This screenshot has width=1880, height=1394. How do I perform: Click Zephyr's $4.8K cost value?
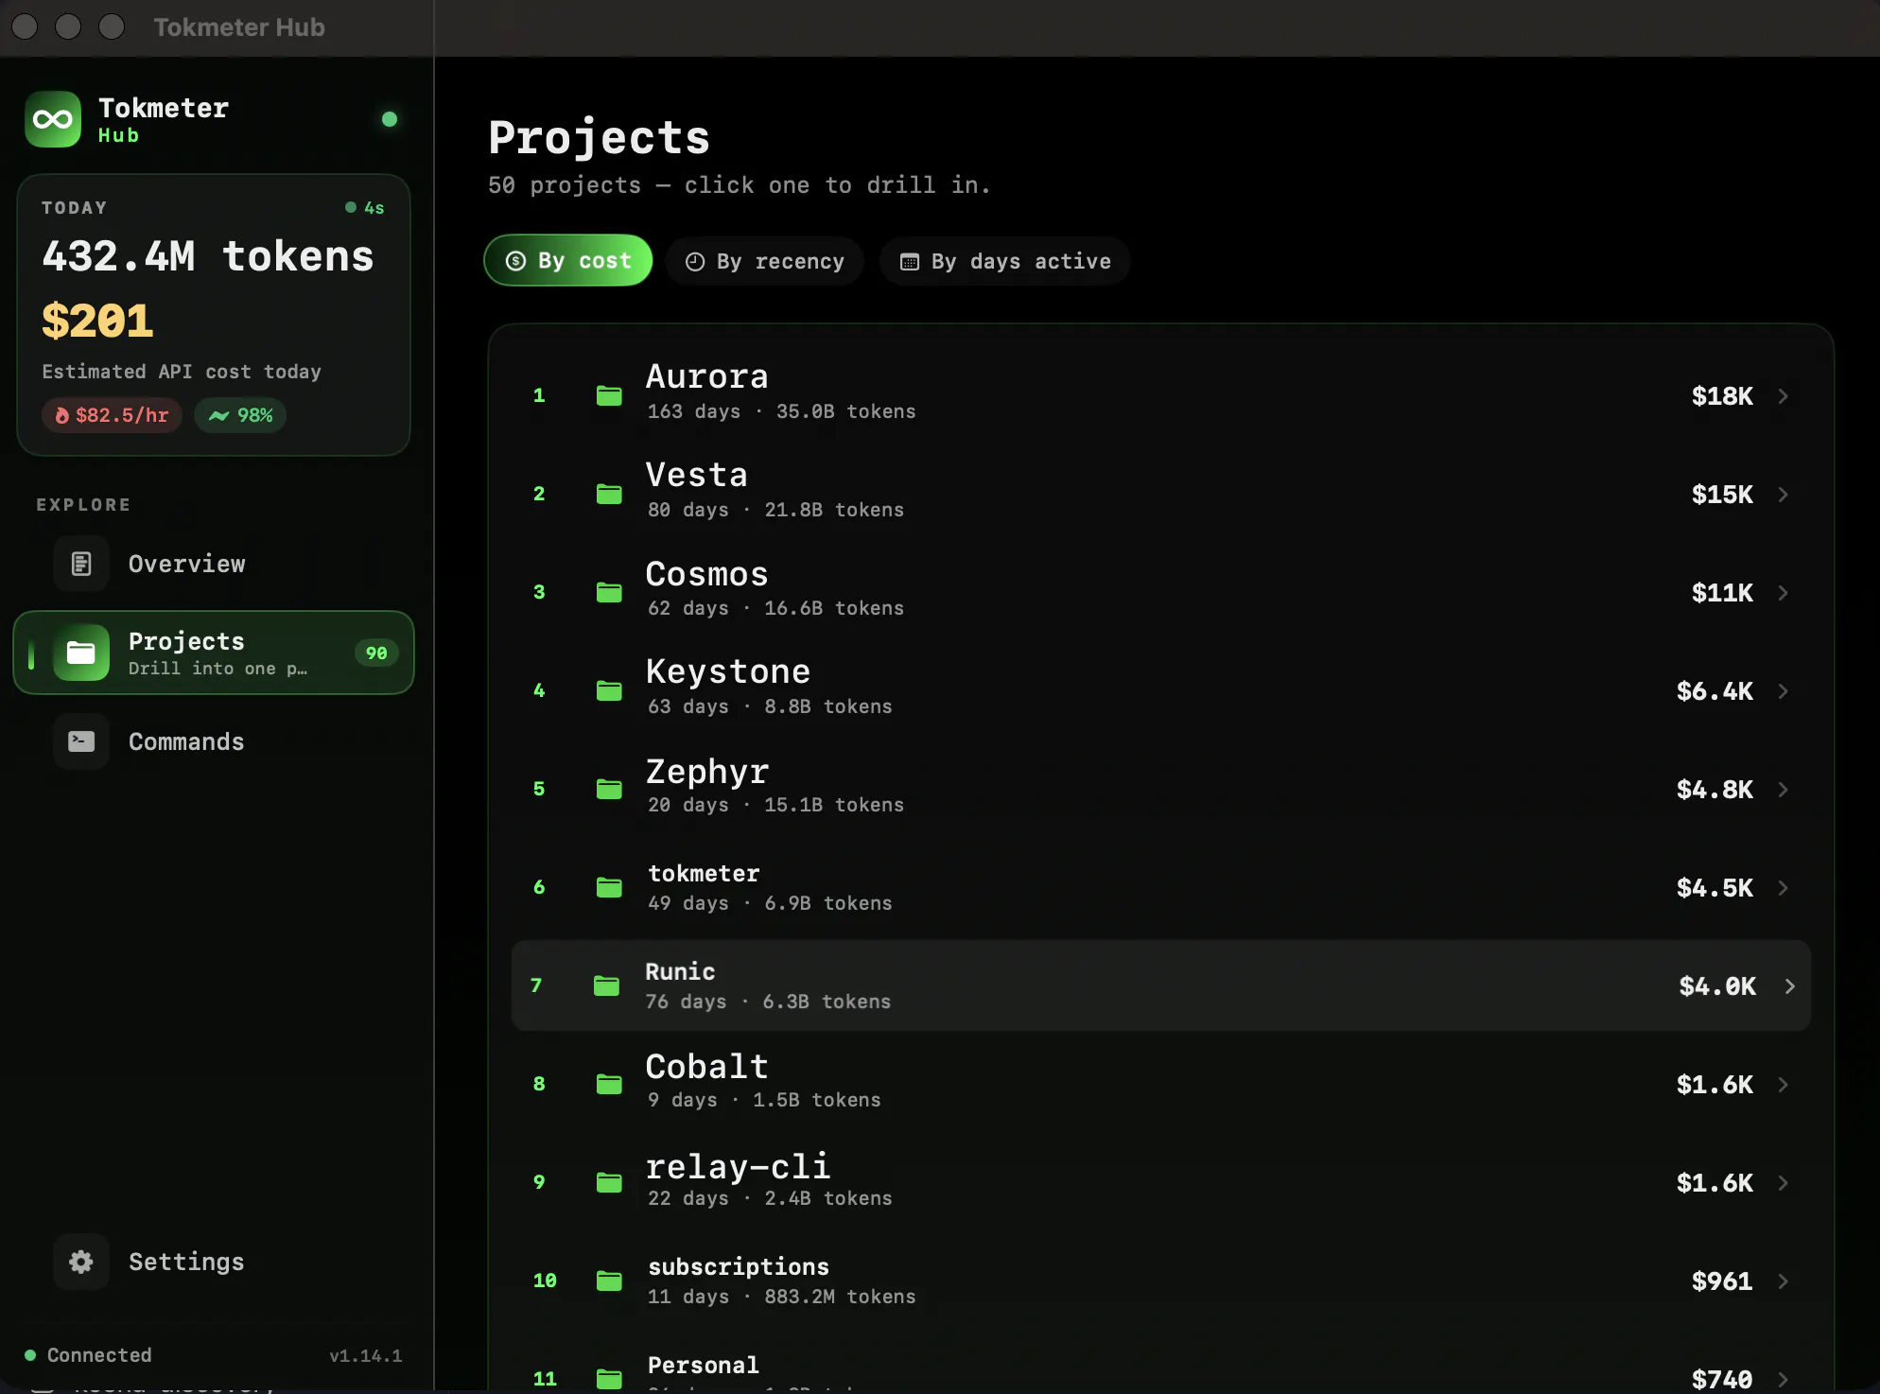click(1715, 789)
